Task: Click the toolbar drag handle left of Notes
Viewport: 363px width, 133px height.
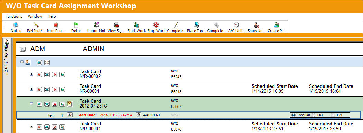Action: click(x=4, y=27)
